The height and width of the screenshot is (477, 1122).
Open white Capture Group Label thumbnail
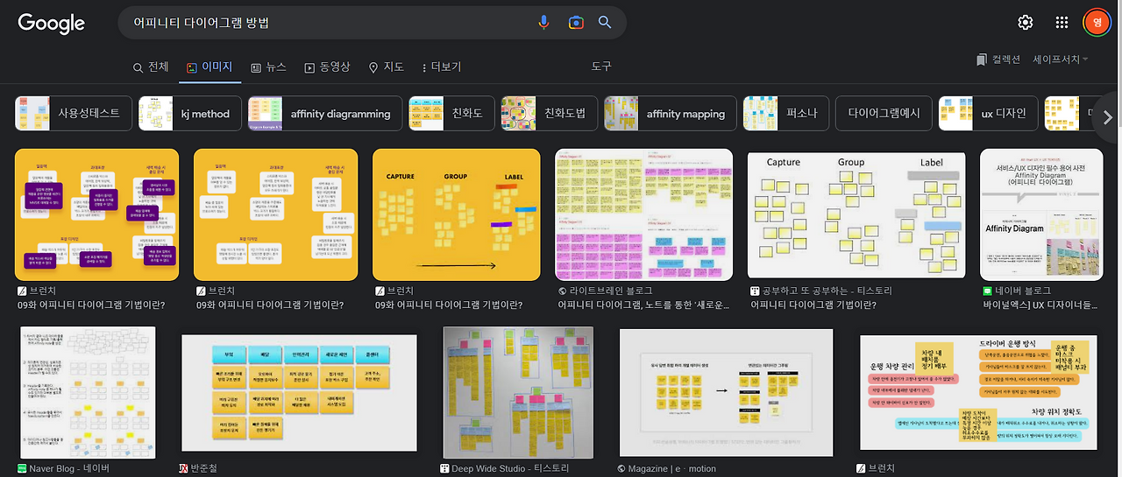pos(856,214)
